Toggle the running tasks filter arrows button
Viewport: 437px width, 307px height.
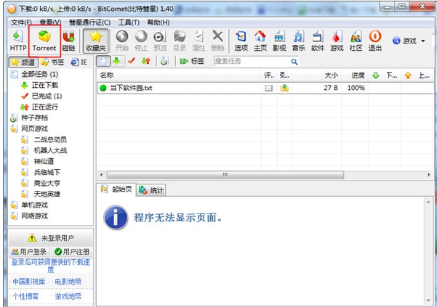click(x=145, y=61)
